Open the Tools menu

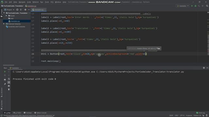coord(47,2)
